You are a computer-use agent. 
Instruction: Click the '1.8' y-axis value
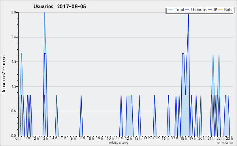[x=13, y=62]
